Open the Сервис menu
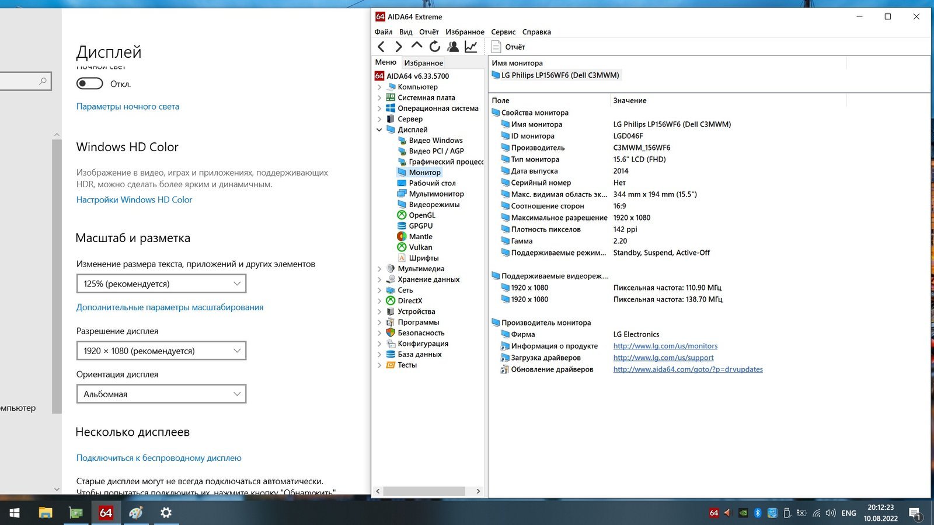The height and width of the screenshot is (525, 934). [x=503, y=32]
